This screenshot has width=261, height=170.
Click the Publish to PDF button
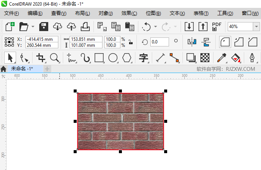click(217, 27)
